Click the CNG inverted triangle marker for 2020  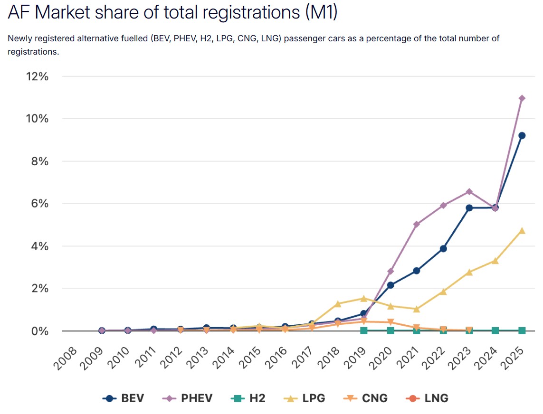tap(391, 322)
